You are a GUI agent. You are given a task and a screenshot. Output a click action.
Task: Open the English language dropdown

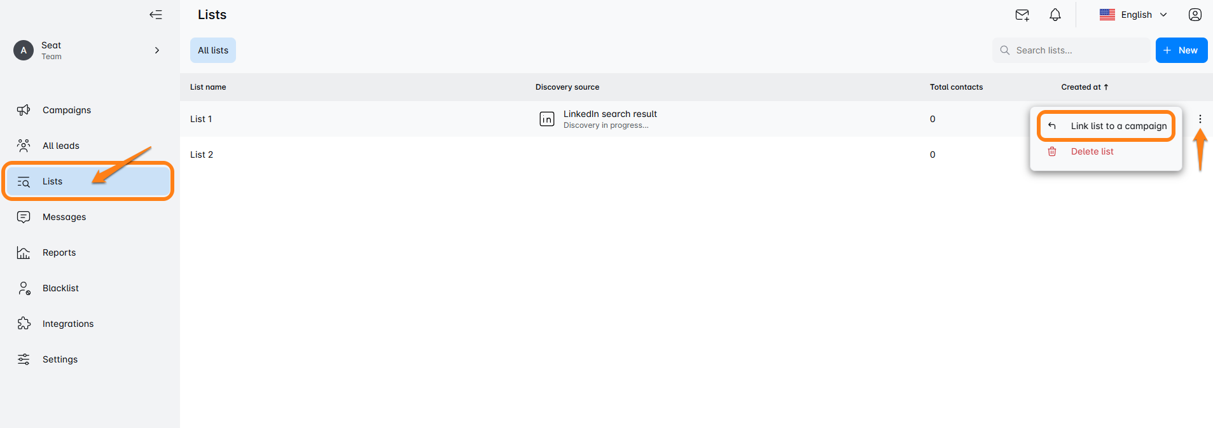[1134, 15]
